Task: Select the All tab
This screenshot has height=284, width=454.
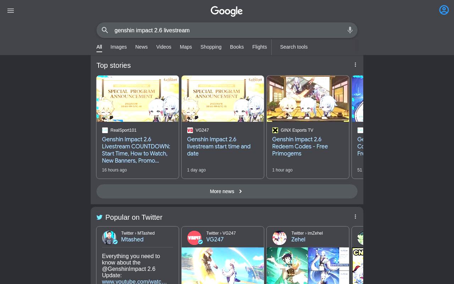Action: pos(99,47)
